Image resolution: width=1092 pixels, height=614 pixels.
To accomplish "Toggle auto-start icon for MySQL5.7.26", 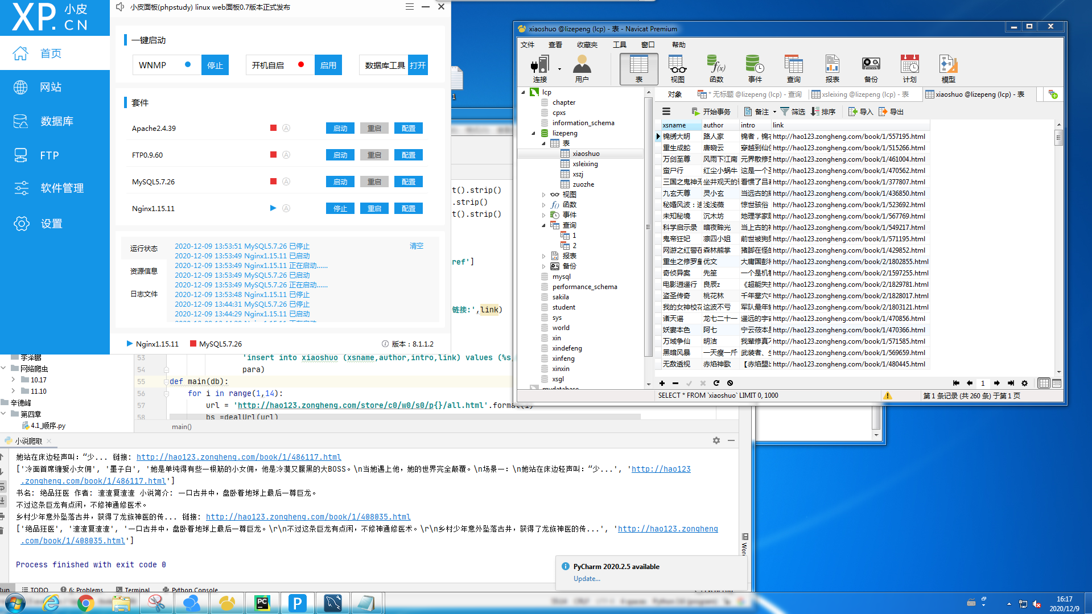I will (x=286, y=182).
